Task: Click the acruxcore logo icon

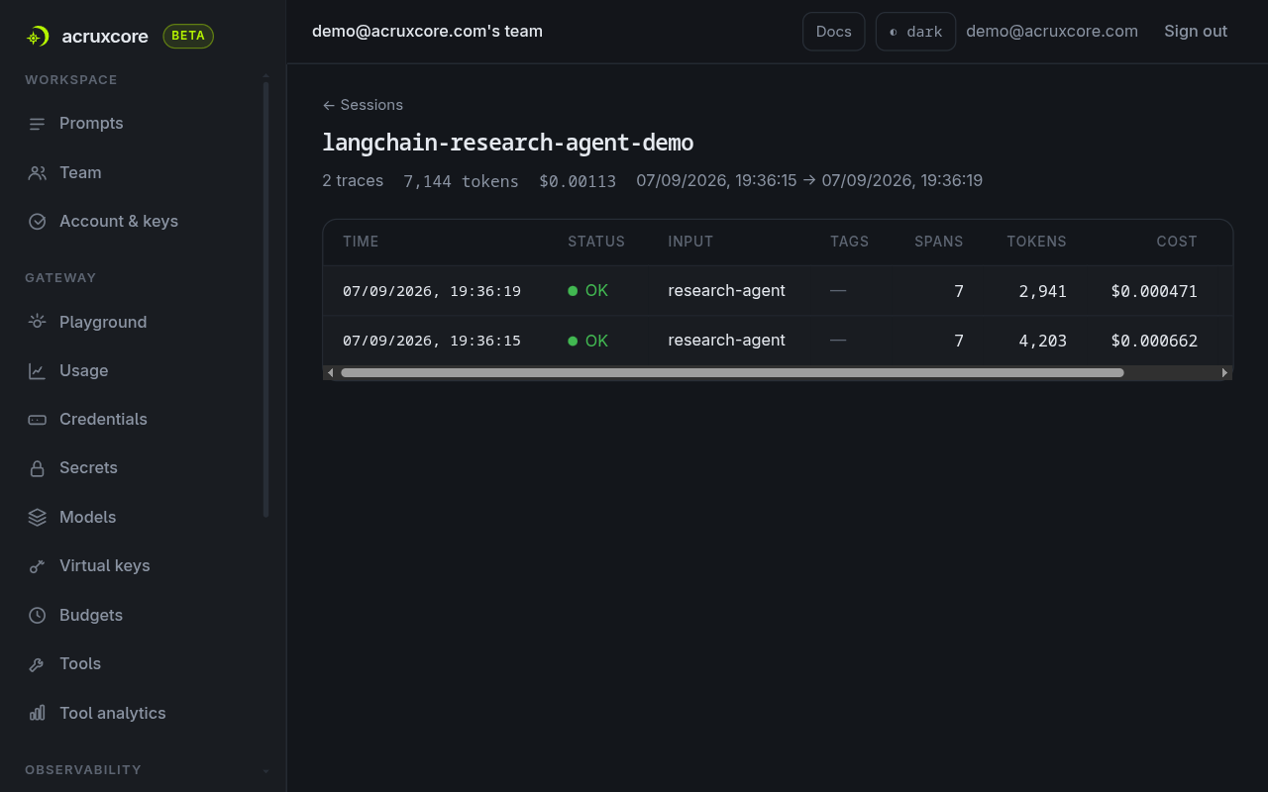Action: click(38, 37)
